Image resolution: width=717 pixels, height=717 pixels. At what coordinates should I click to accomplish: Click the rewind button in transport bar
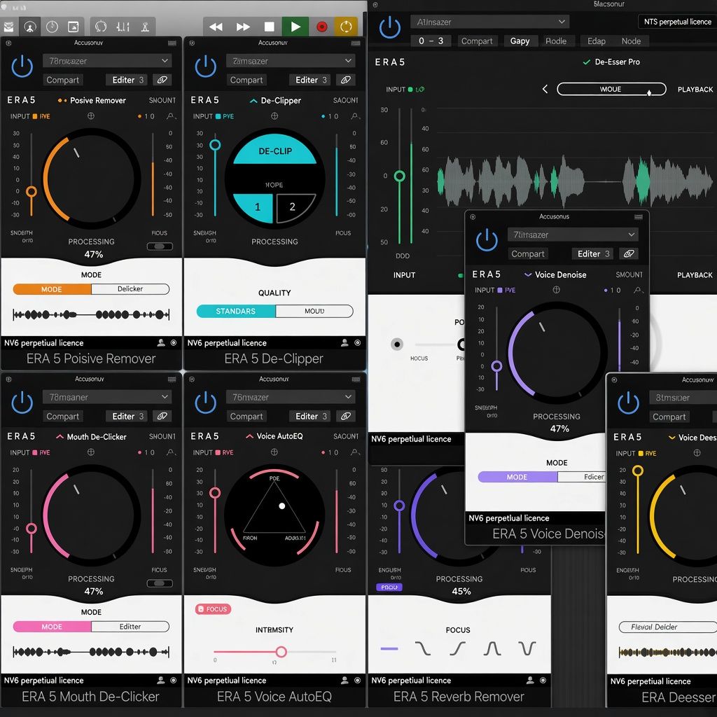click(x=216, y=27)
